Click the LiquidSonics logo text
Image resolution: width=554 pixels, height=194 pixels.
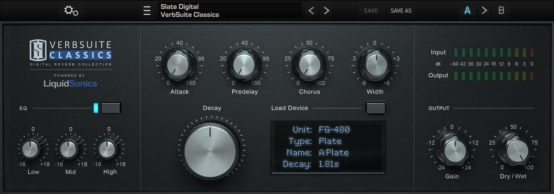tap(70, 84)
